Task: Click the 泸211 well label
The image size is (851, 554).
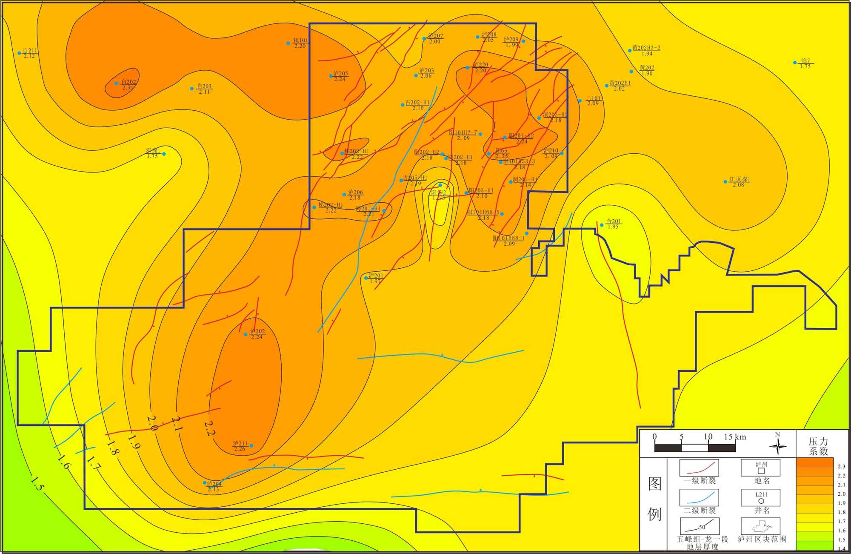Action: coord(240,444)
